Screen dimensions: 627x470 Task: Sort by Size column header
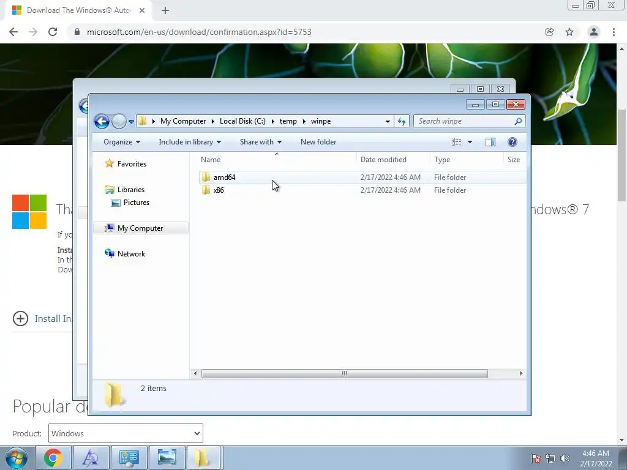pos(514,160)
